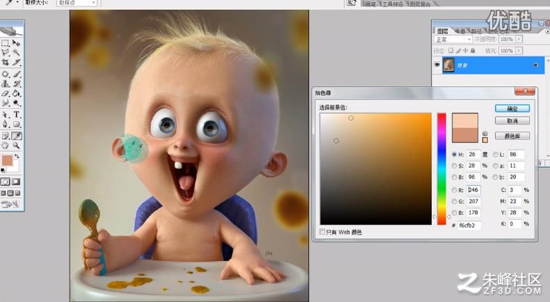
Task: Cancel color picker with 取消 button
Action: (x=512, y=121)
